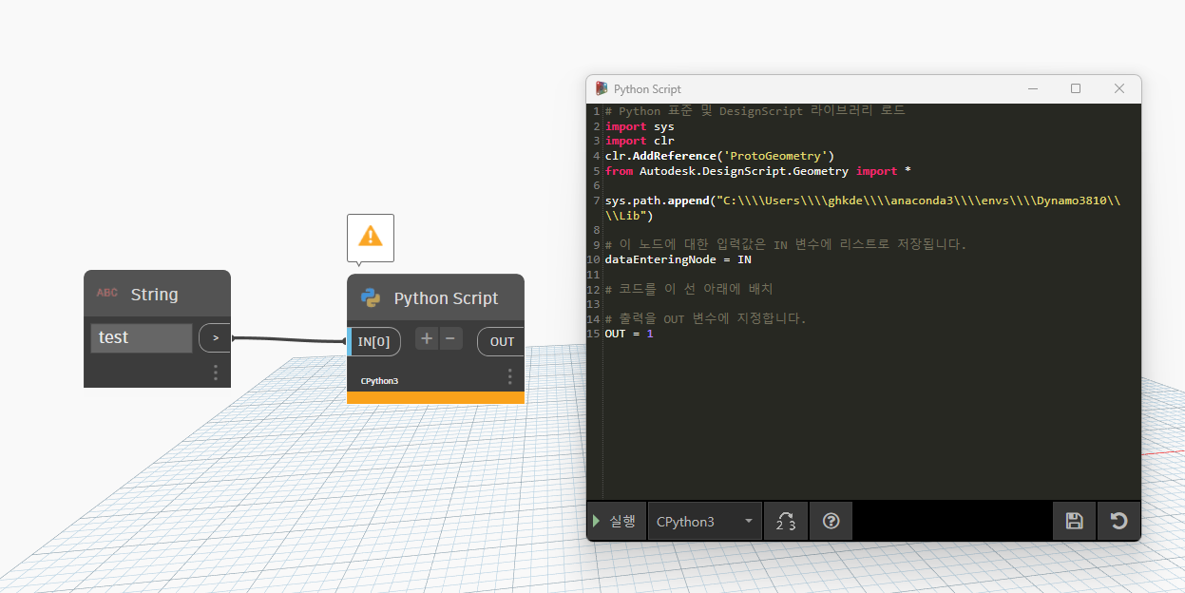This screenshot has height=593, width=1185.
Task: Click the Python Script editor title bar text
Action: [x=647, y=89]
